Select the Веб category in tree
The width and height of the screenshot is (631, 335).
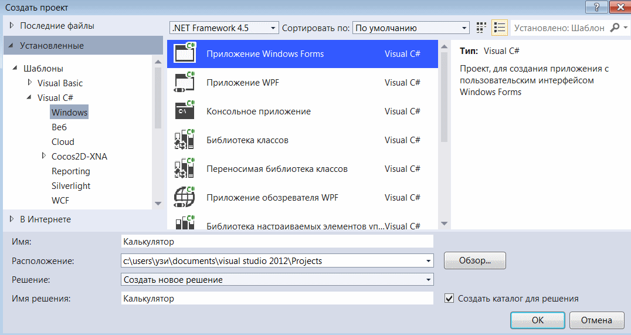[59, 127]
